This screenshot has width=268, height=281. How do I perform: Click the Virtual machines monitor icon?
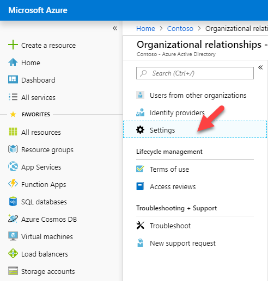point(13,236)
